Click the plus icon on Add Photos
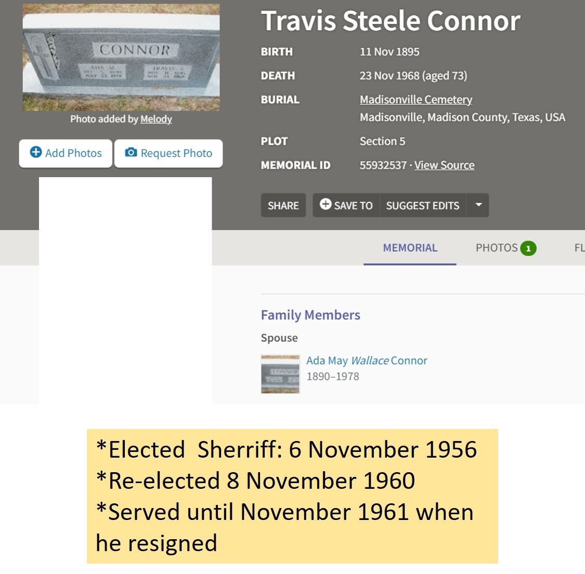Viewport: 585px width, 574px height. [x=36, y=152]
